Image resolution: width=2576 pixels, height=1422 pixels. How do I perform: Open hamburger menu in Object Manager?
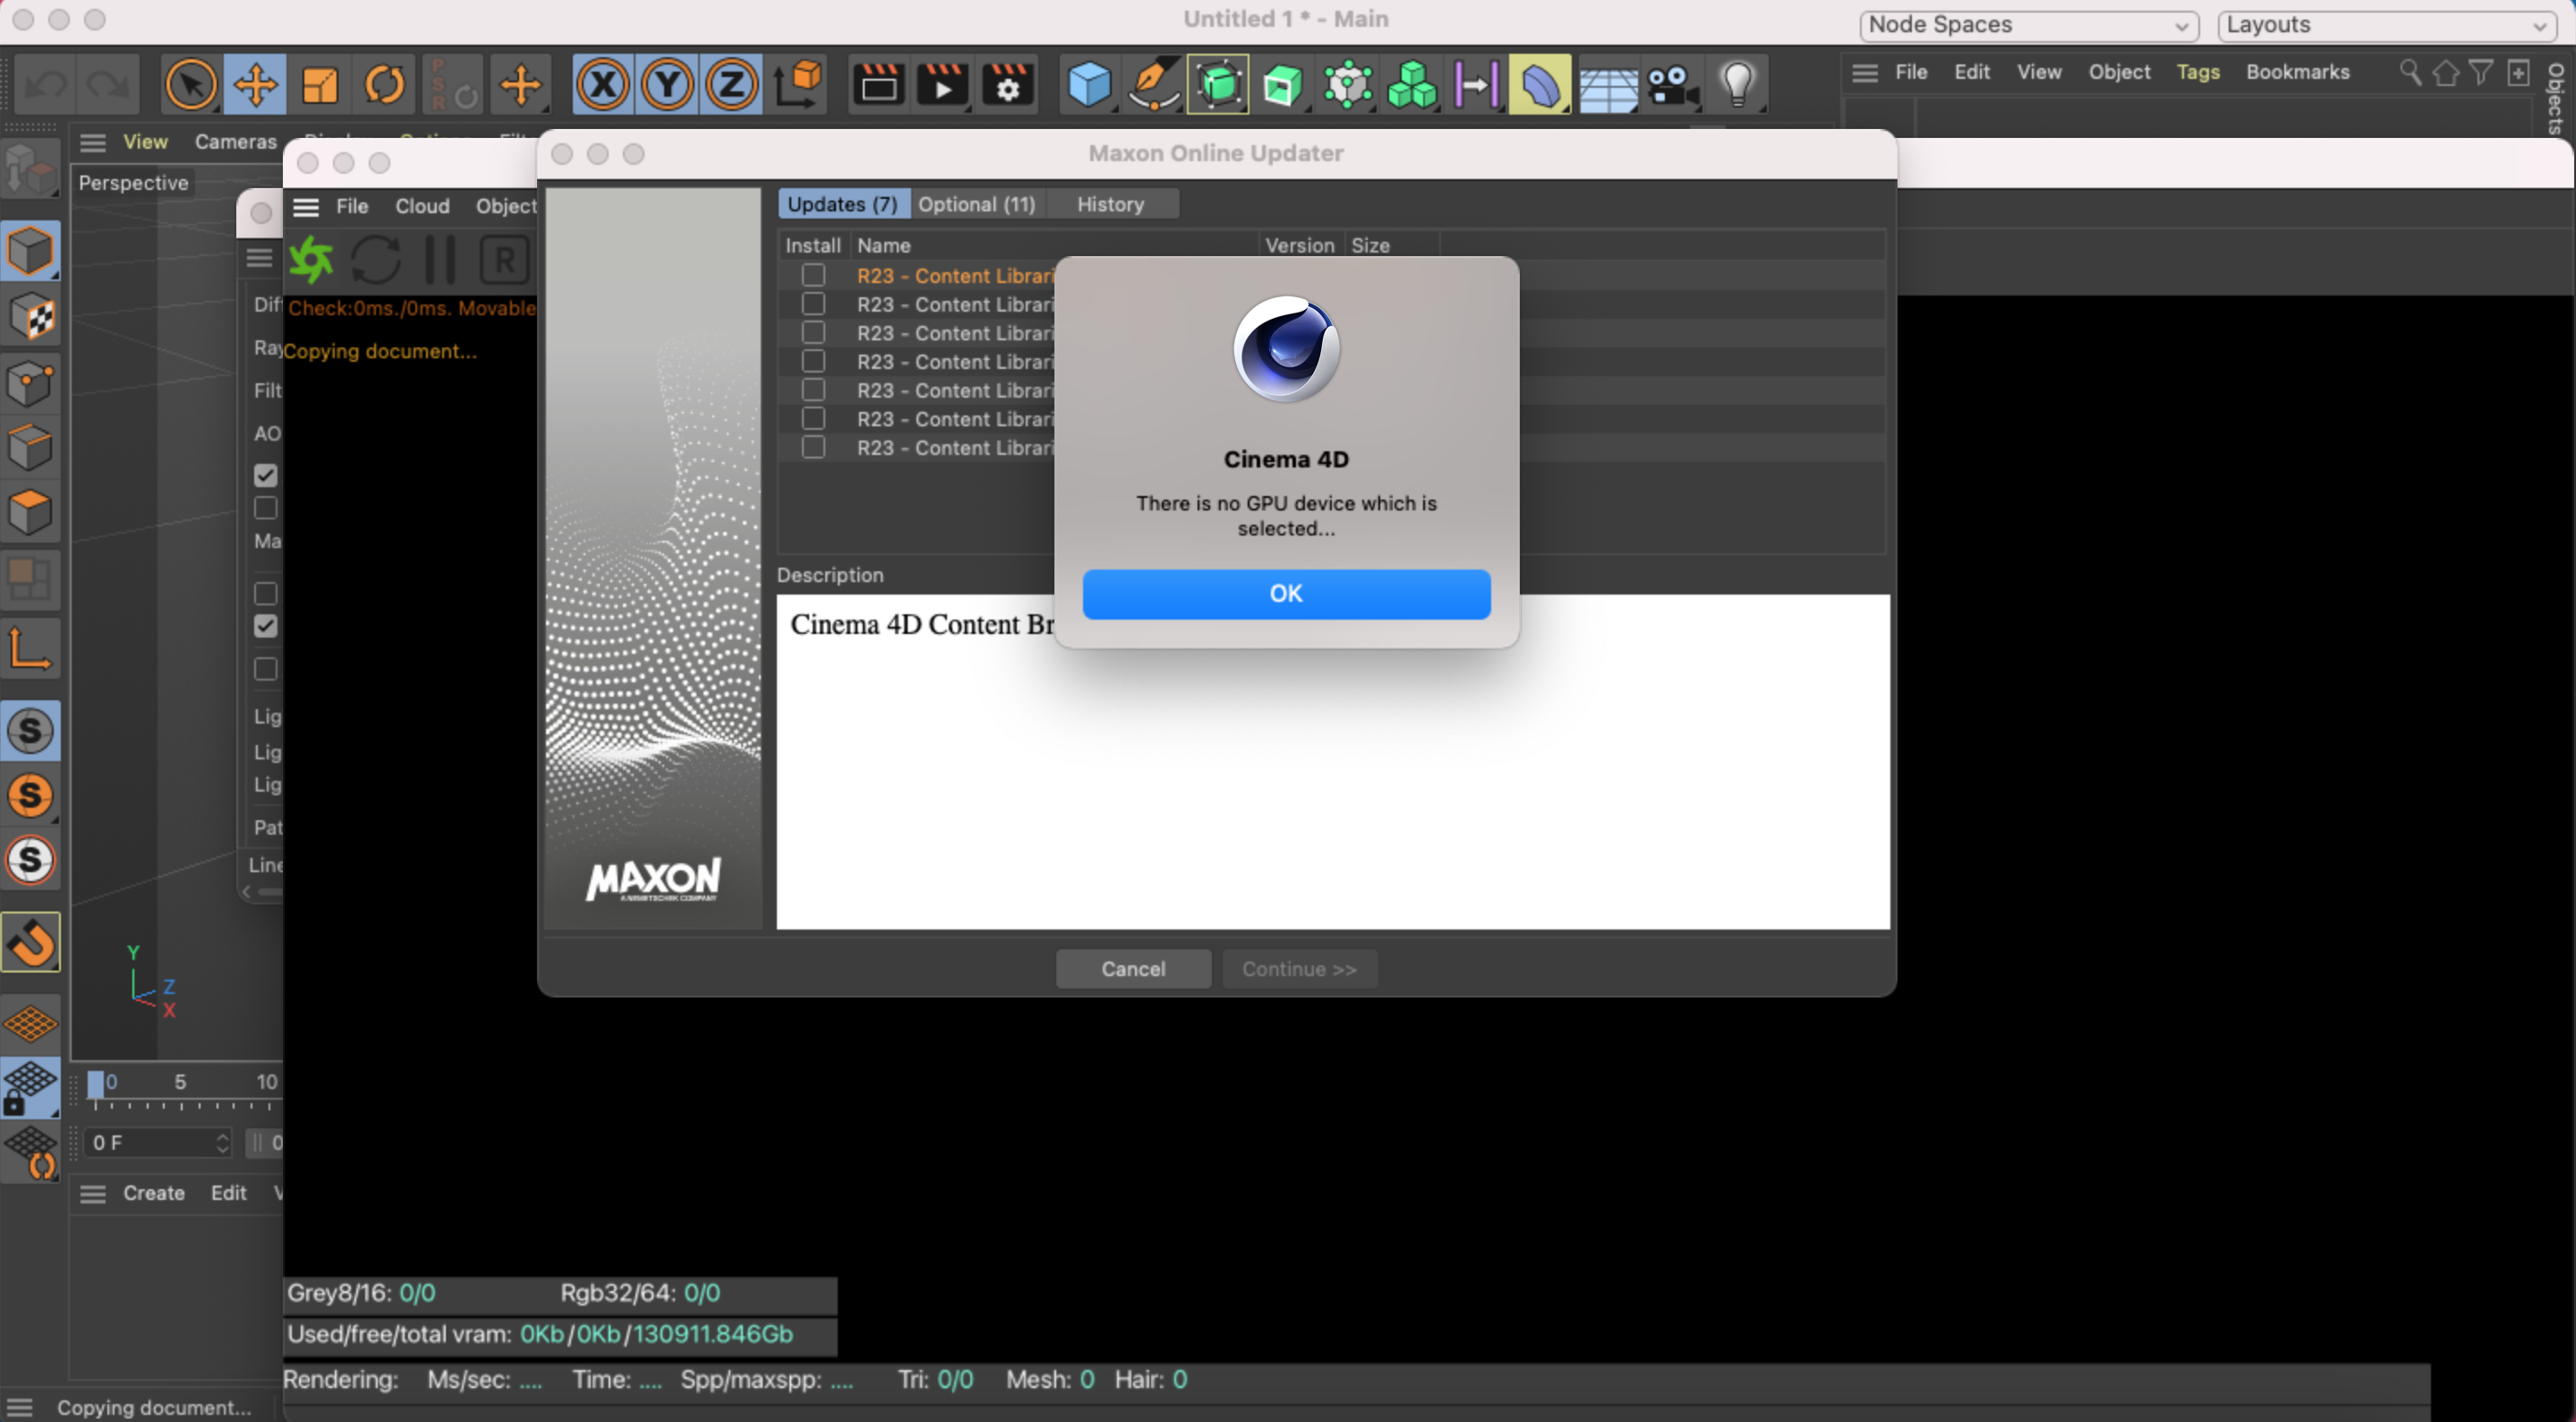tap(1864, 72)
